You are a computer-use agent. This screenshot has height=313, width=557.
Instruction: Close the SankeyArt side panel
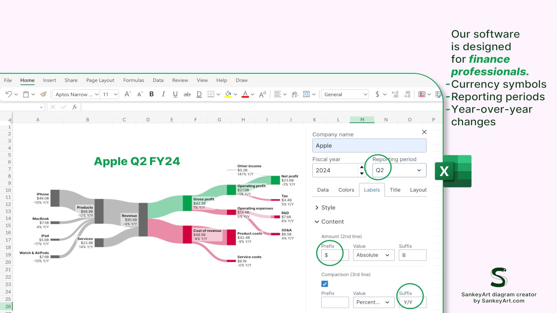[424, 132]
